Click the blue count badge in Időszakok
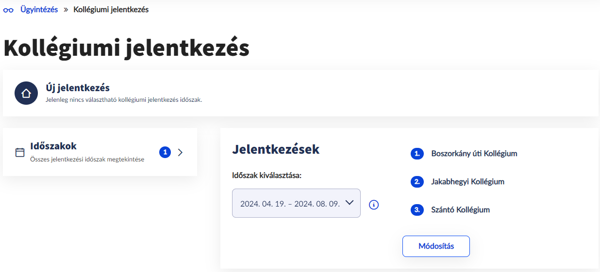Viewport: 600px width, 272px height. [165, 152]
